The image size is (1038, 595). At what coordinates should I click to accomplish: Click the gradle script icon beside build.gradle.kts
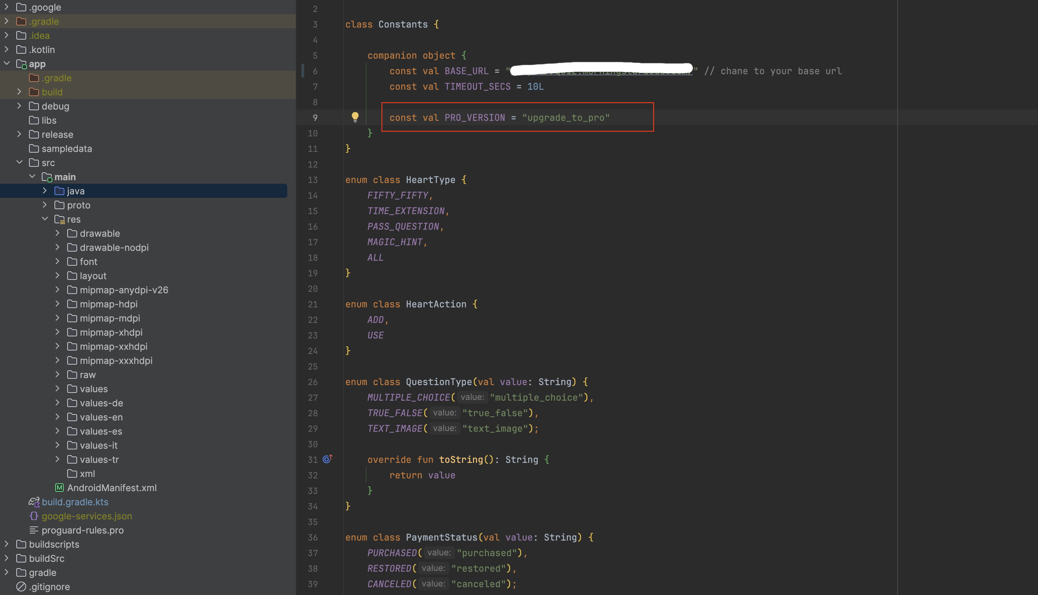(34, 502)
